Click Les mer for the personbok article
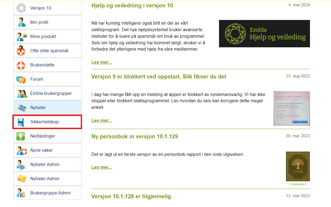Image resolution: width=331 pixels, height=207 pixels. pyautogui.click(x=102, y=167)
